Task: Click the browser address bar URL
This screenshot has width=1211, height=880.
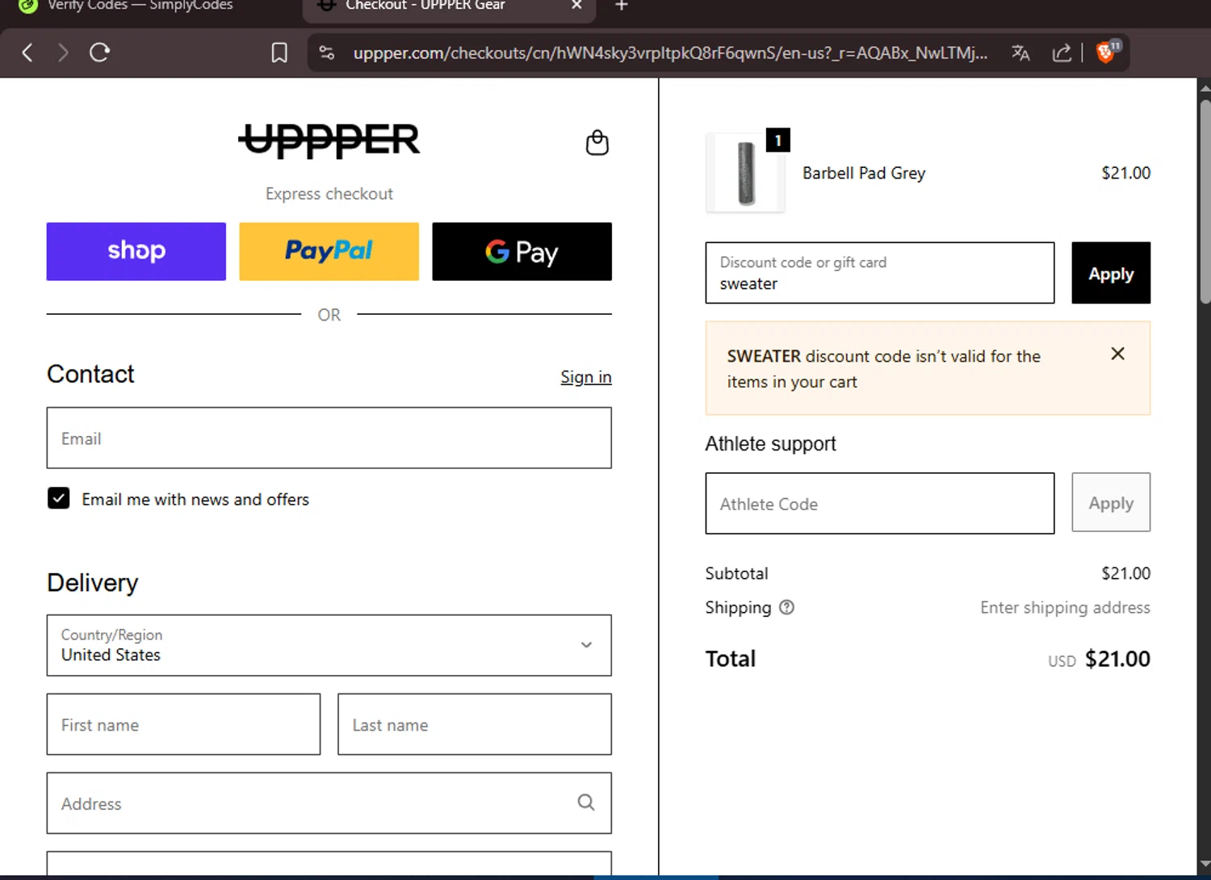Action: pos(670,53)
